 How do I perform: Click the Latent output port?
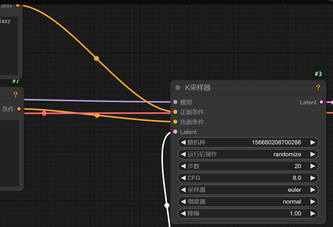(321, 102)
